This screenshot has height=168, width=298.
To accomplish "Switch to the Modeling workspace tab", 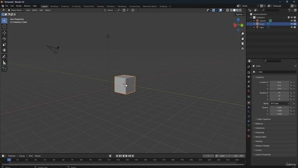I will click(x=54, y=7).
